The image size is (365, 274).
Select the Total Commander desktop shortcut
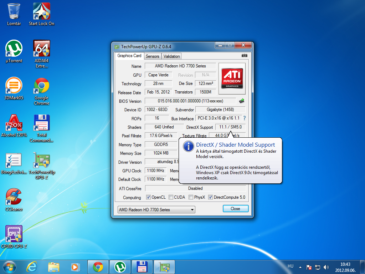(41, 128)
